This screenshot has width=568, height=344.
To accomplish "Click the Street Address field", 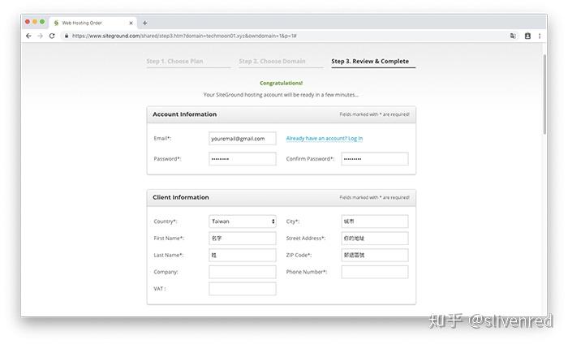I will pyautogui.click(x=375, y=239).
